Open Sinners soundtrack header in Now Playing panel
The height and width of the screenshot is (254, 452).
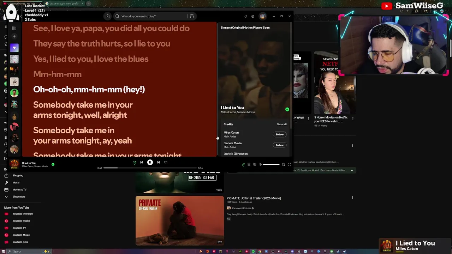(x=245, y=28)
